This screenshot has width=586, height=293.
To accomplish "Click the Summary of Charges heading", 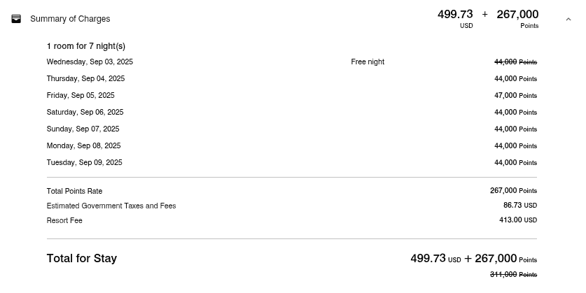I will coord(70,19).
